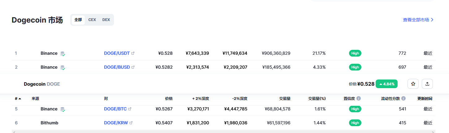Click info icon next to 流动性分数
Screen dimensions: 449x133
coord(403,99)
